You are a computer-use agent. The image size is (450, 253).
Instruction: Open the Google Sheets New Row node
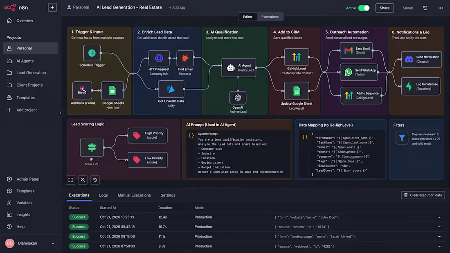[x=112, y=91]
